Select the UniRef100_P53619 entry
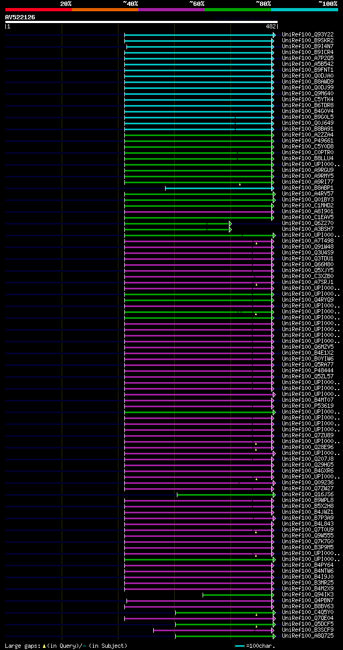Viewport: 343px width, 650px height. [308, 406]
